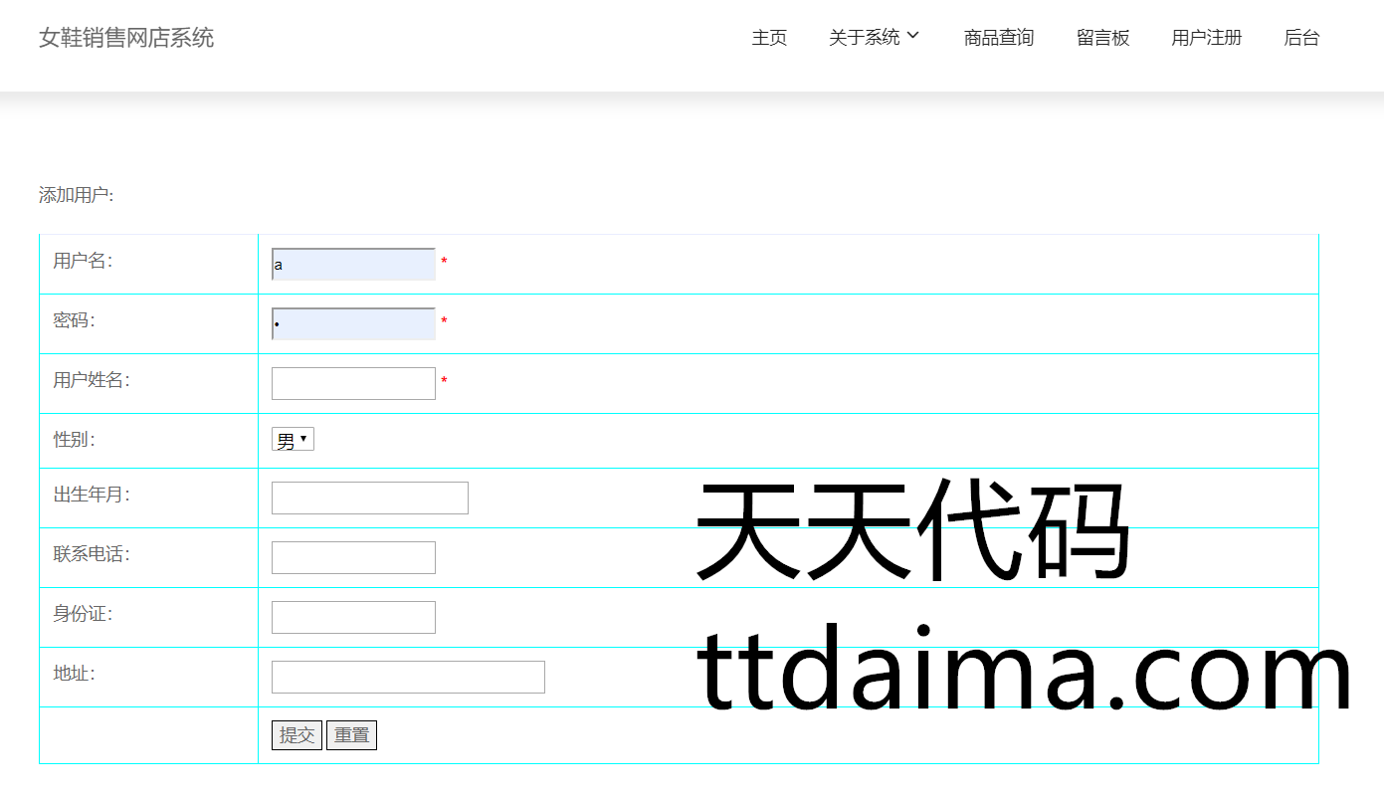Select the 用户姓名 text box
1384x800 pixels.
pos(353,384)
